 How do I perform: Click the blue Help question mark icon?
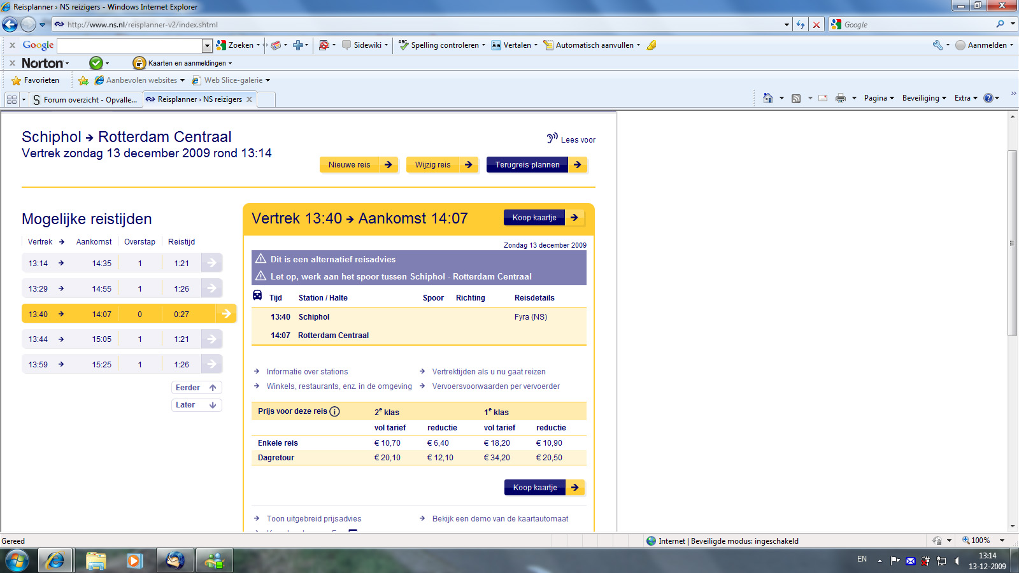coord(988,98)
